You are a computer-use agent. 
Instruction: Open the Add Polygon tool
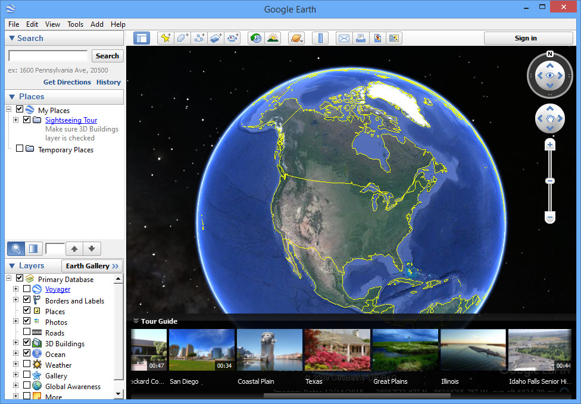coord(182,37)
